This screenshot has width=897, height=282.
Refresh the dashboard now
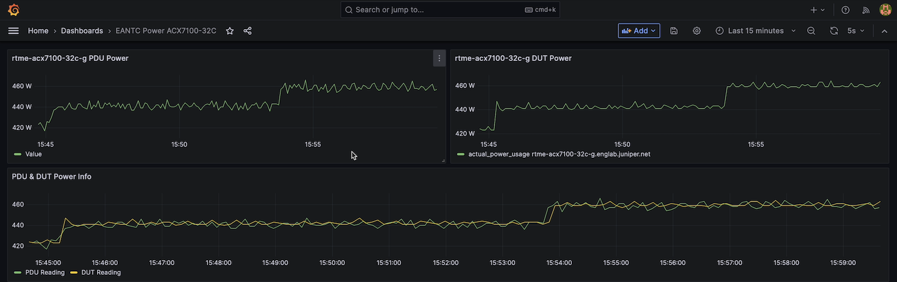[x=834, y=31]
